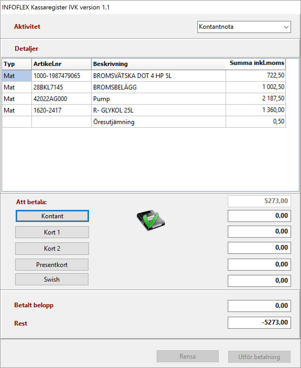Select article number 42022AG000
This screenshot has width=301, height=368.
(62, 99)
